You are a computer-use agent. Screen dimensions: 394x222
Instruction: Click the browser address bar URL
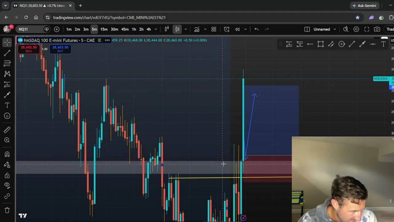(x=109, y=18)
